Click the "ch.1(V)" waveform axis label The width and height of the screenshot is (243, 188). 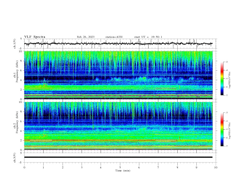pos(15,44)
